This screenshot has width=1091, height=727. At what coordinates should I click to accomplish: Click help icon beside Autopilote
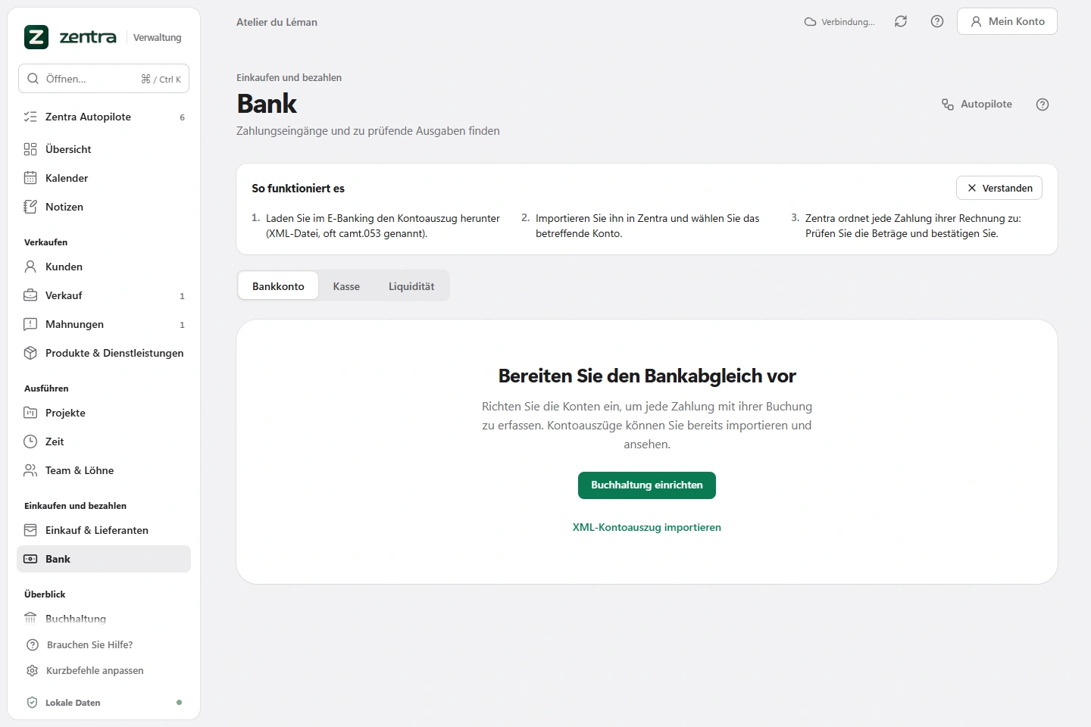point(1043,105)
